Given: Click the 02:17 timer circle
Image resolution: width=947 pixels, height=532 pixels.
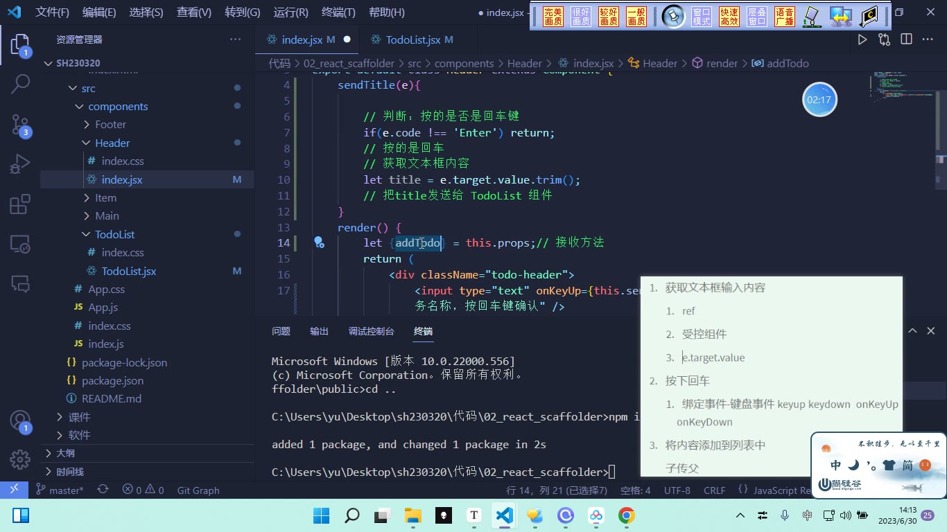Looking at the screenshot, I should point(819,100).
